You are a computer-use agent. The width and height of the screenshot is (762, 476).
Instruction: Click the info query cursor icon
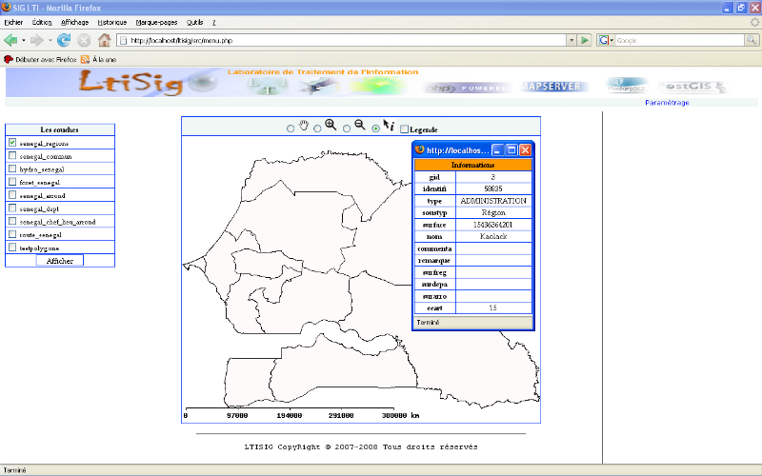coord(389,126)
